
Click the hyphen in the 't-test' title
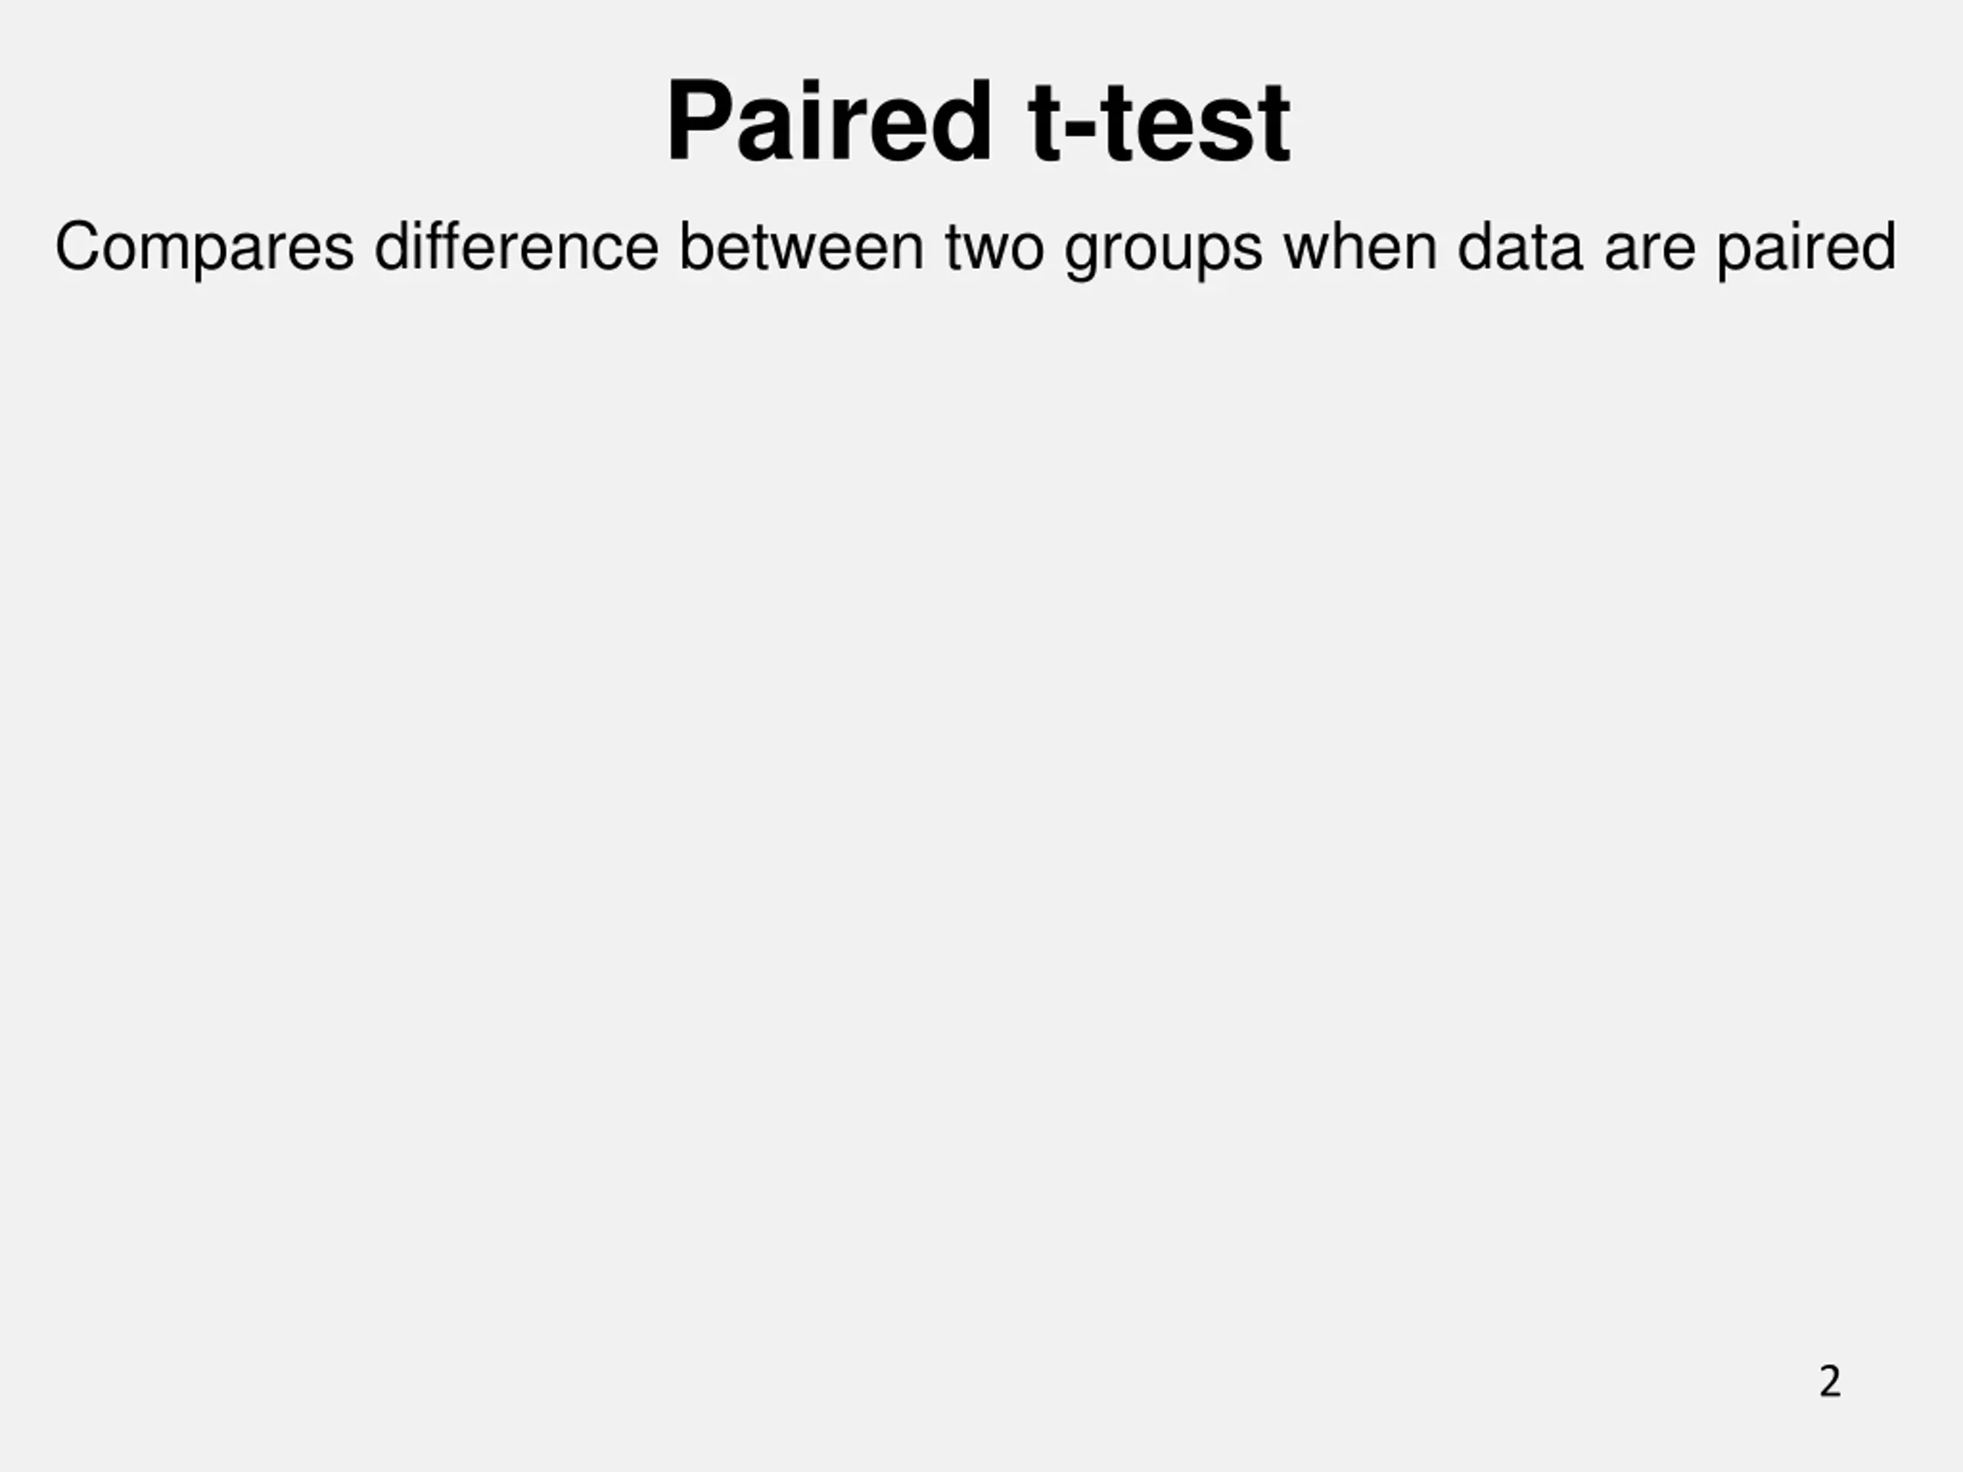pyautogui.click(x=1080, y=129)
